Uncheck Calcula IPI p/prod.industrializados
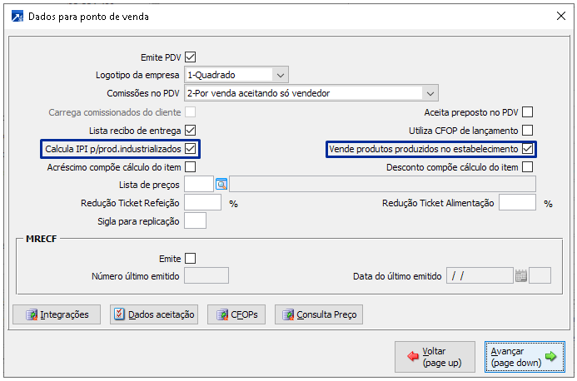Image resolution: width=577 pixels, height=381 pixels. [x=190, y=149]
